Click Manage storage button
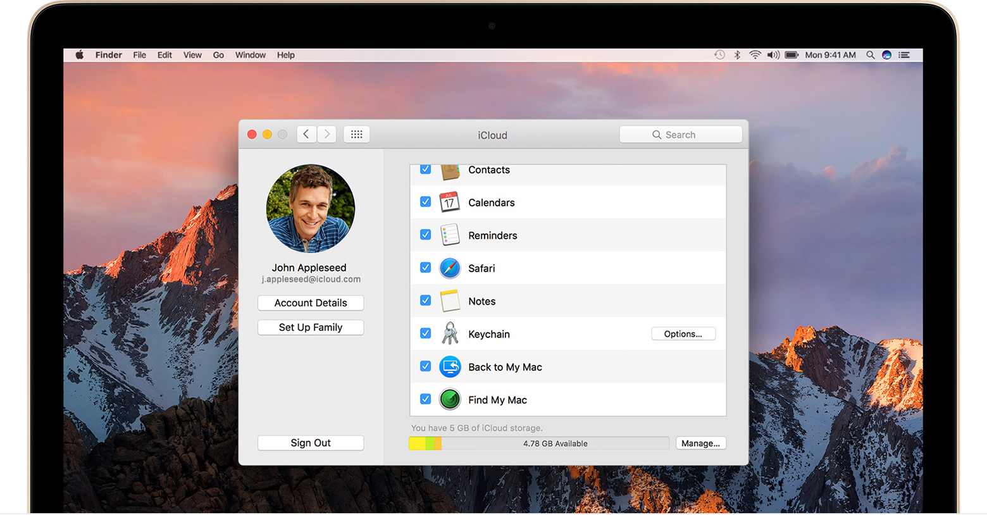The width and height of the screenshot is (987, 515). click(700, 444)
